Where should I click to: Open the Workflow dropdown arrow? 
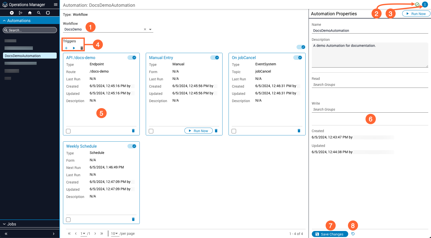(150, 29)
